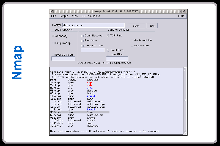Select the Don't Ping radio button
Screen dimensions: 220x146
(108, 50)
